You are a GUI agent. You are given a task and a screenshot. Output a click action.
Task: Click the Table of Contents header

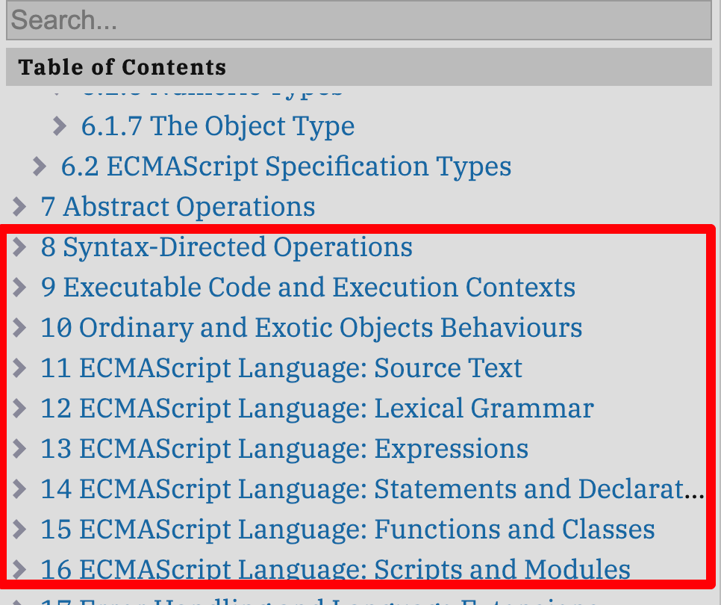[359, 67]
